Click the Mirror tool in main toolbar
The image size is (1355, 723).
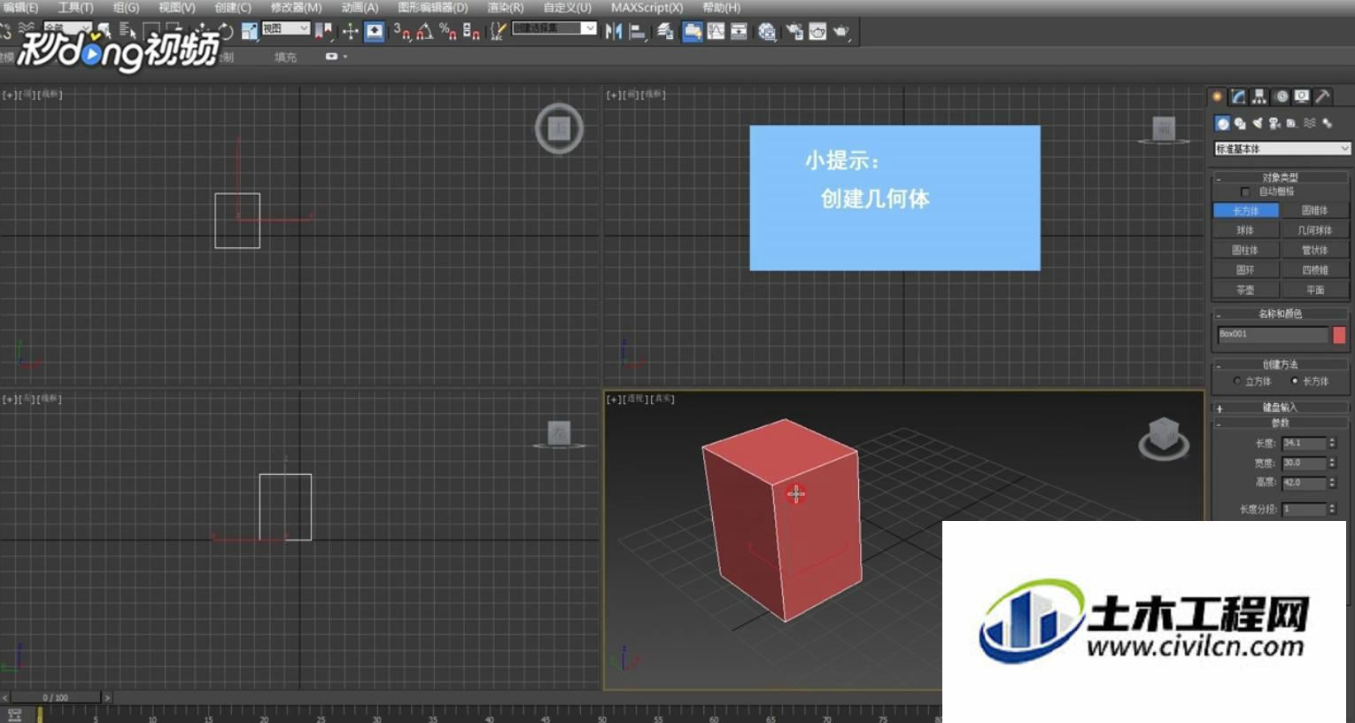pos(614,32)
